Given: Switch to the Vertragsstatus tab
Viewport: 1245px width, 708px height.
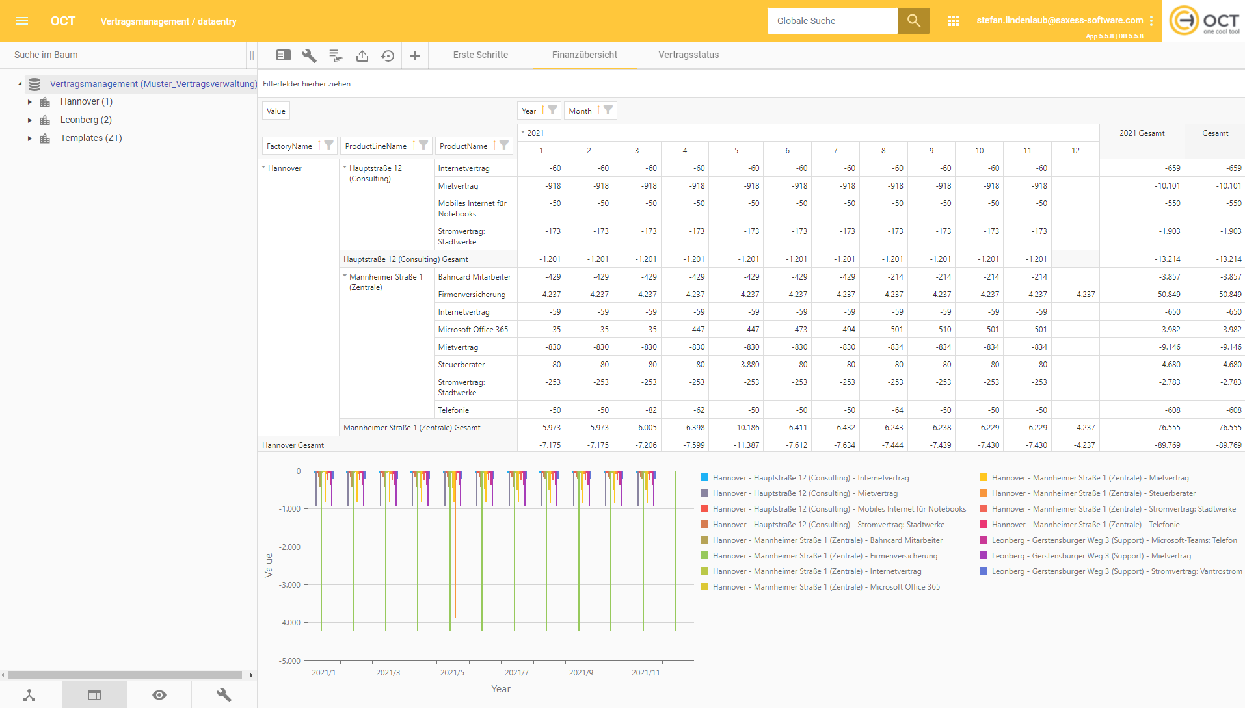Looking at the screenshot, I should (x=688, y=55).
